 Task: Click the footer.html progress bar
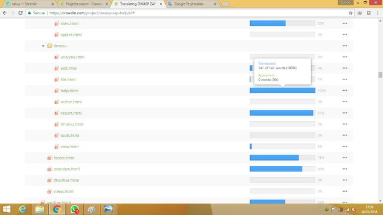[282, 158]
